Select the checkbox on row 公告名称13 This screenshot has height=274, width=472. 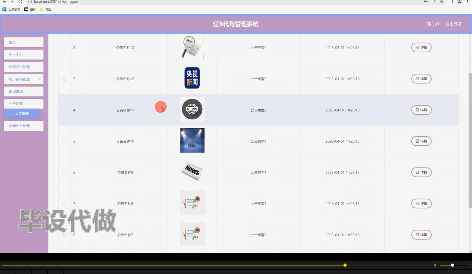64,47
